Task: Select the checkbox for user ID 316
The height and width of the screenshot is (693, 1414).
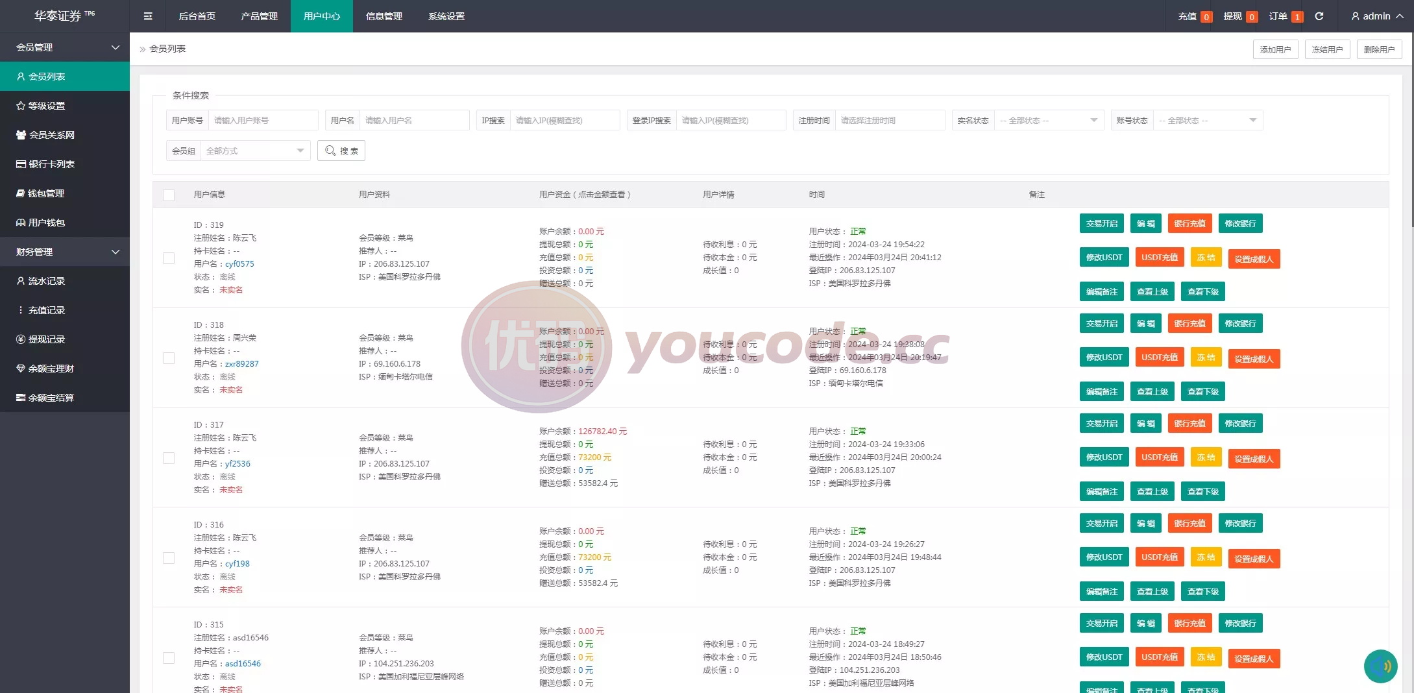Action: coord(169,558)
